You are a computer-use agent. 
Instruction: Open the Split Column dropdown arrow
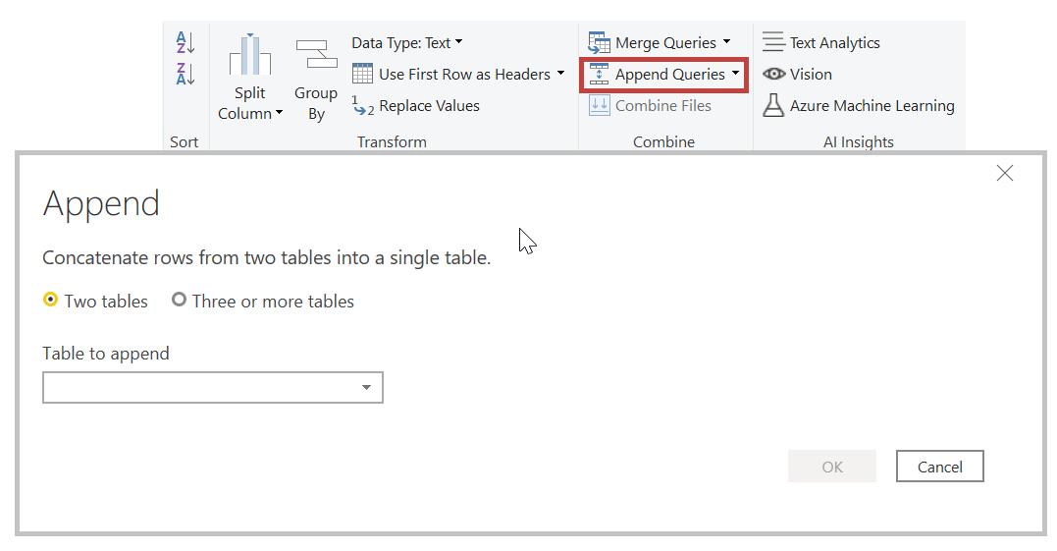click(279, 113)
